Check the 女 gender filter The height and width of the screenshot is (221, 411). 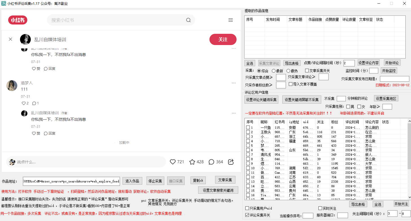tap(359, 107)
